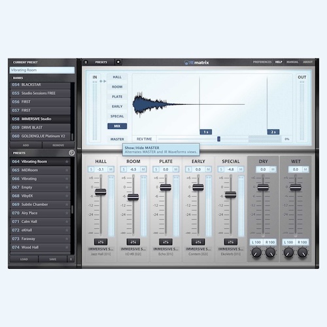Screen dimensions: 327x327
Task: Open the MANUAL link
Action: click(292, 62)
